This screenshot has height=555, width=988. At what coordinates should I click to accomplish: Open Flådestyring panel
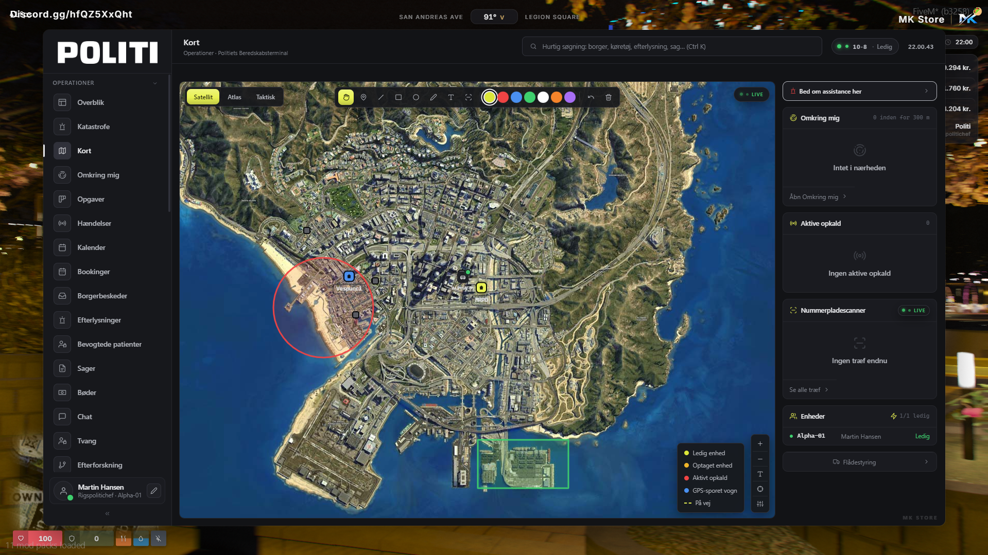pyautogui.click(x=859, y=462)
